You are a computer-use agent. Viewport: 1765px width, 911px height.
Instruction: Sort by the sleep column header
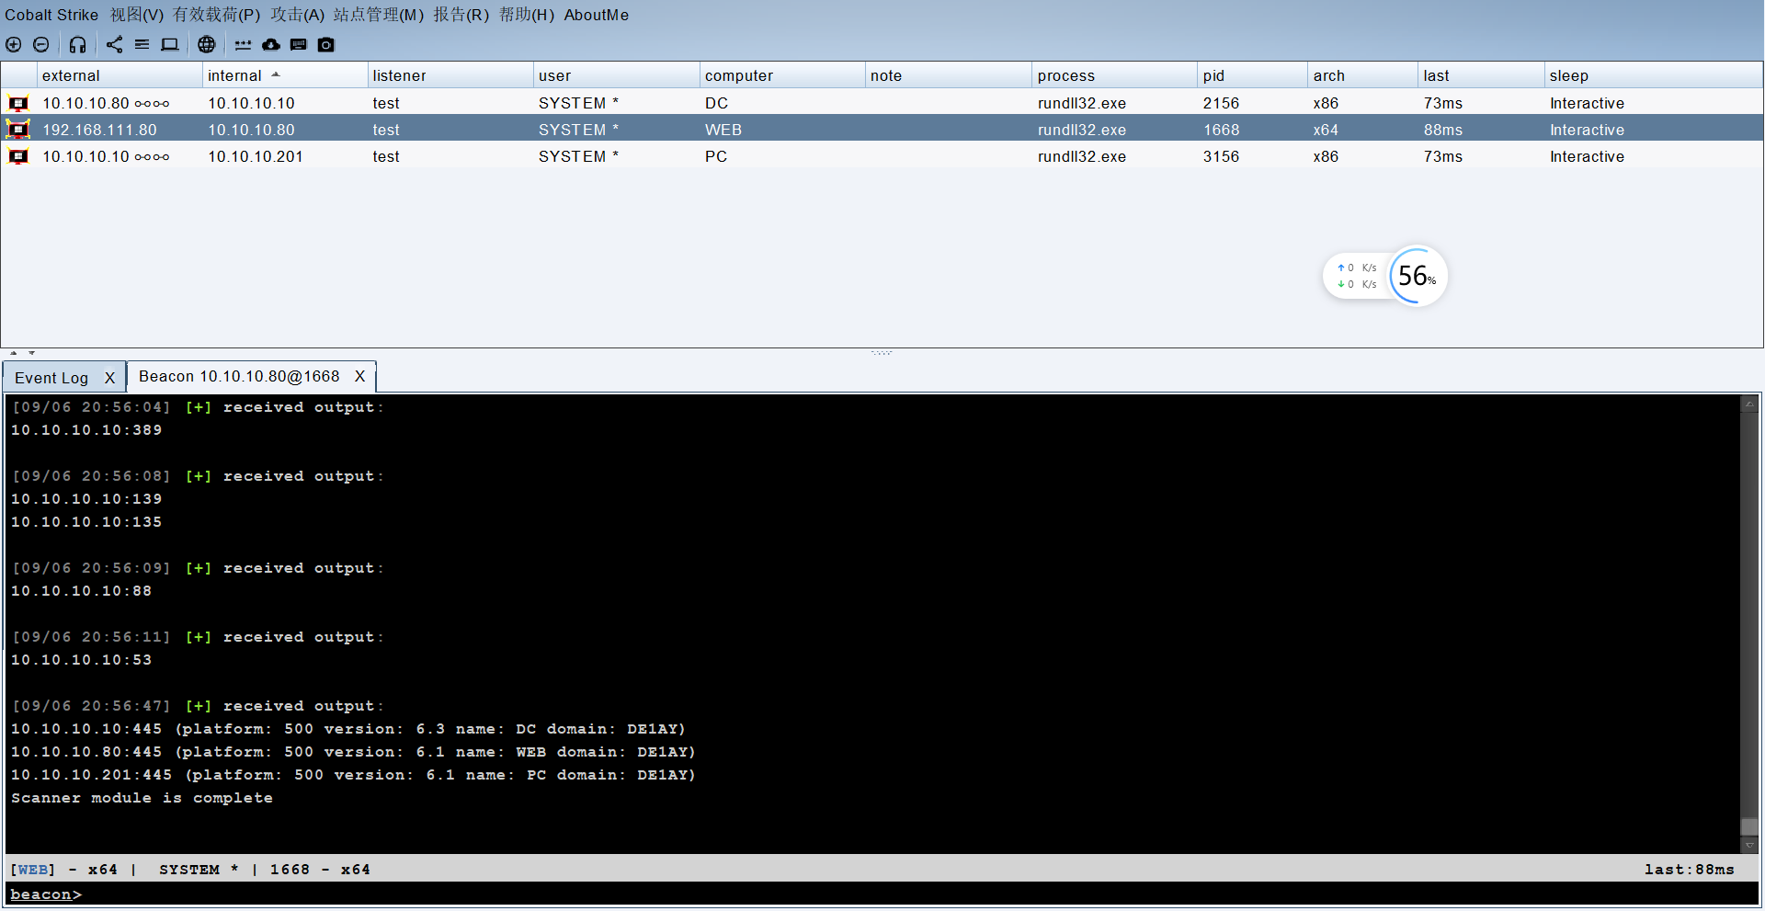point(1653,75)
